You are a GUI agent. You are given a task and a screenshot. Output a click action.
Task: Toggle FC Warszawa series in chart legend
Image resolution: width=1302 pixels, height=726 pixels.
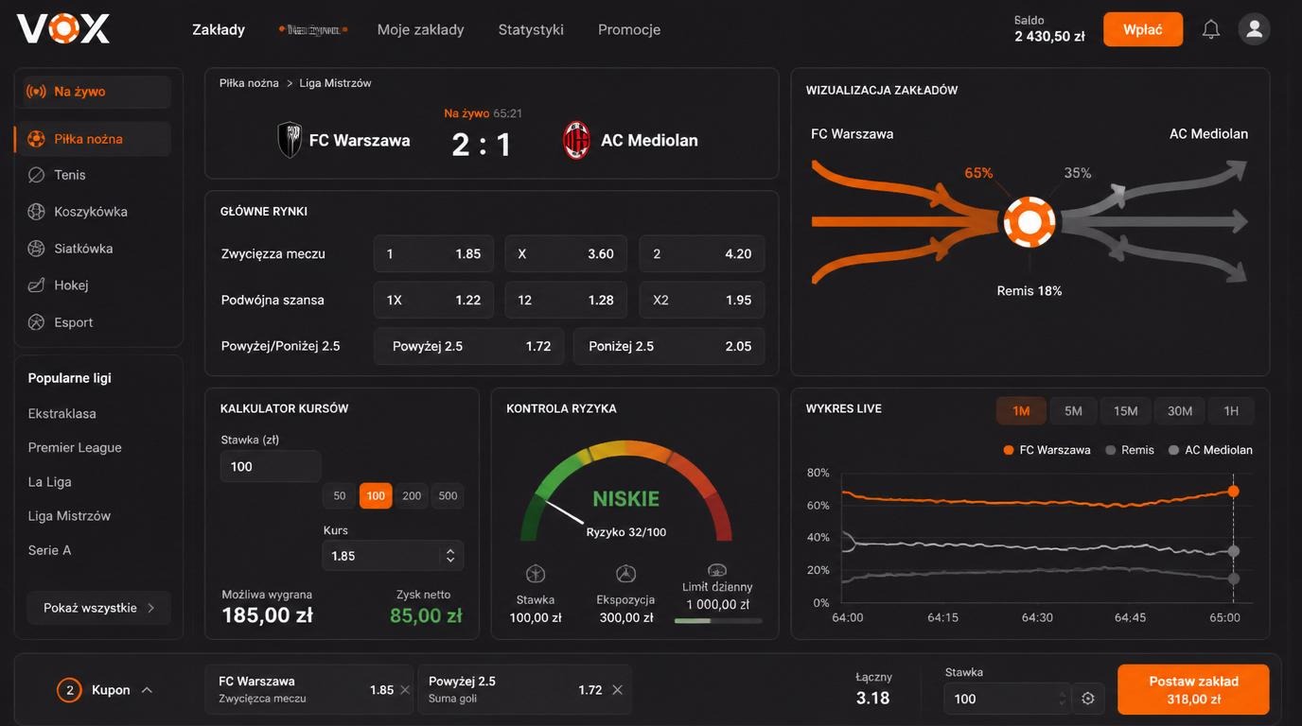(x=1047, y=450)
